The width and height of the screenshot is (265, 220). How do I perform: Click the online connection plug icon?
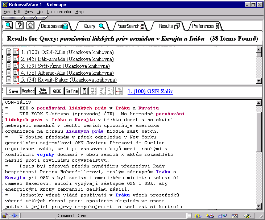point(14,216)
